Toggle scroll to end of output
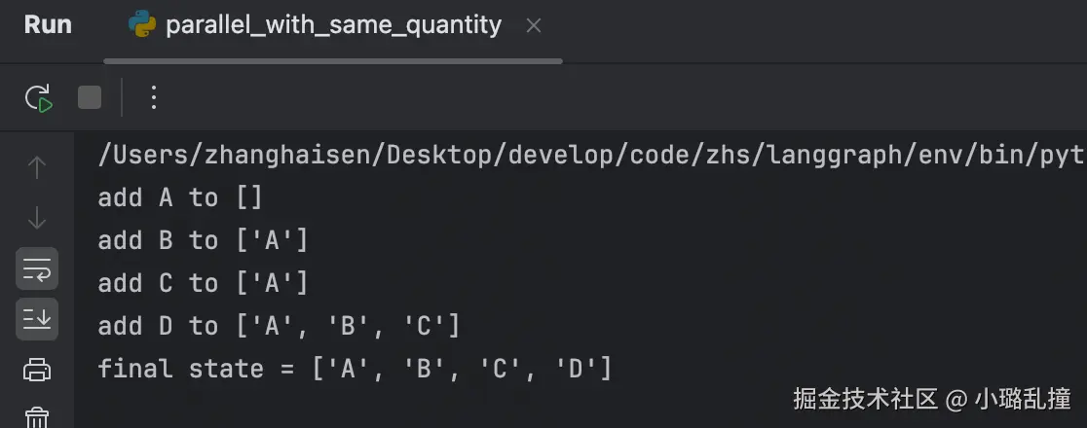This screenshot has height=428, width=1087. [x=37, y=319]
